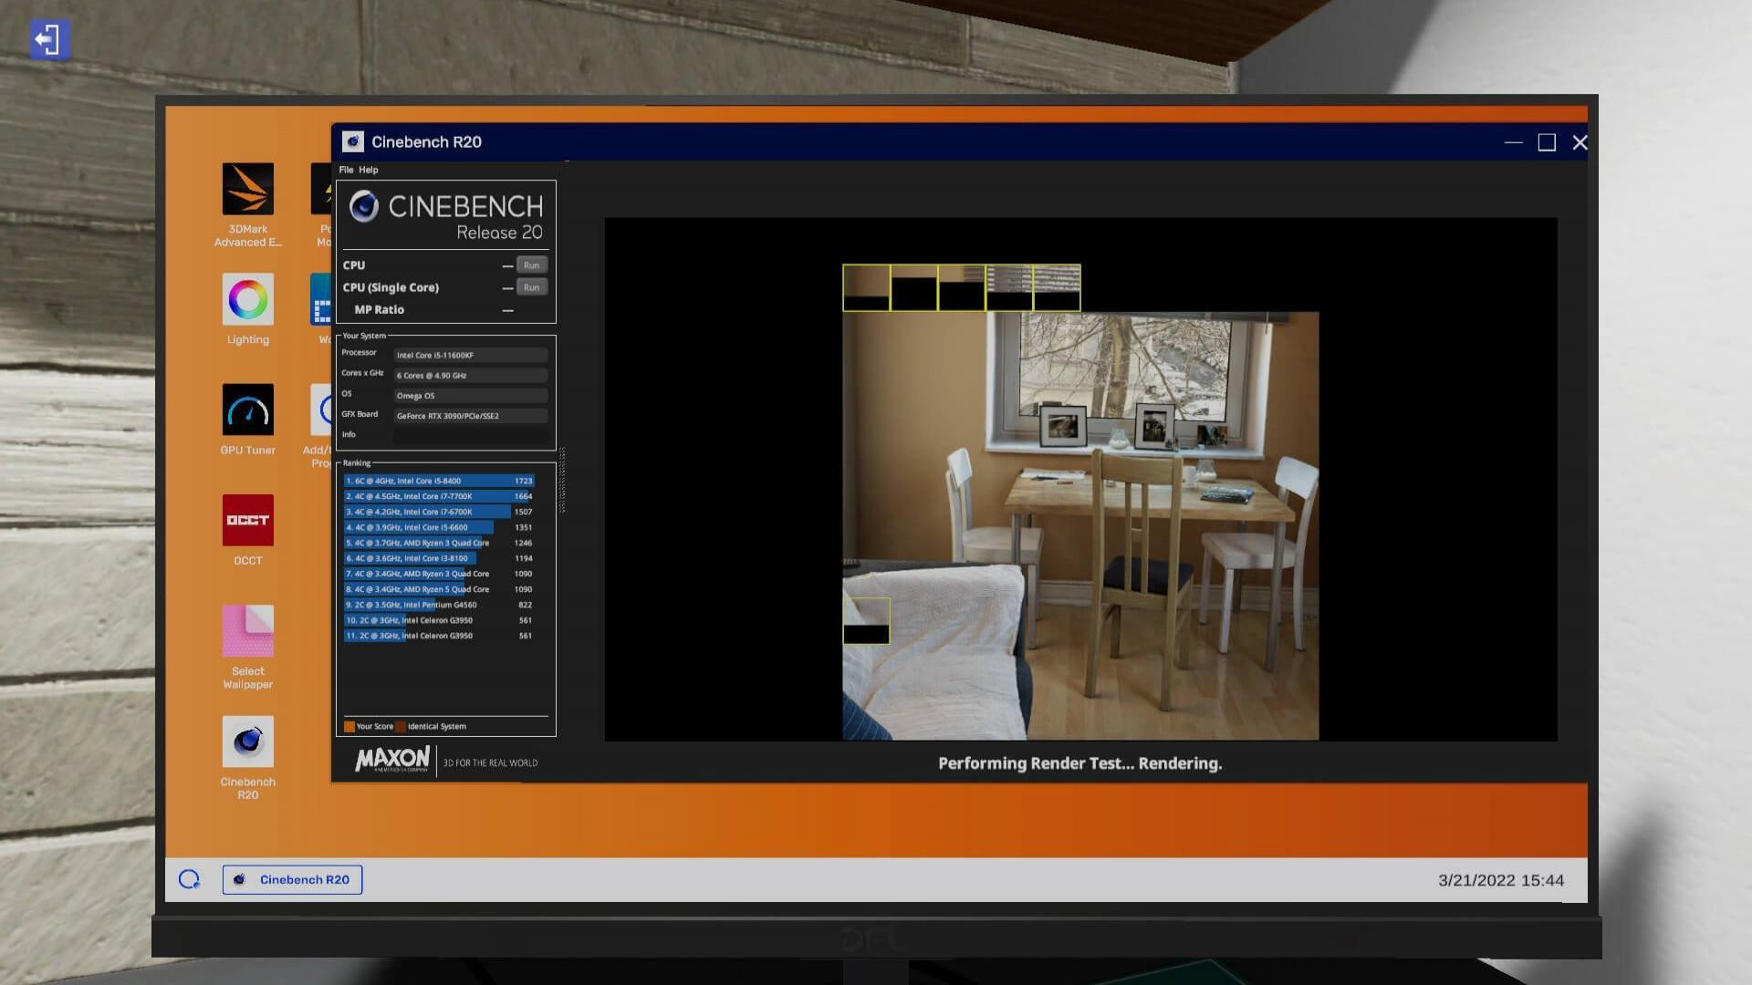This screenshot has width=1752, height=985.
Task: Expand the MP Ratio dropdown
Action: (x=506, y=310)
